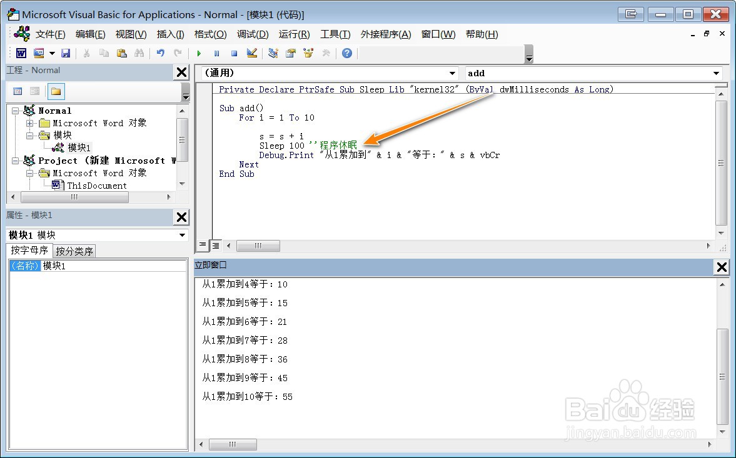This screenshot has height=458, width=736.
Task: Click the Microsoft Word 对象 folder under Project
Action: [x=99, y=173]
